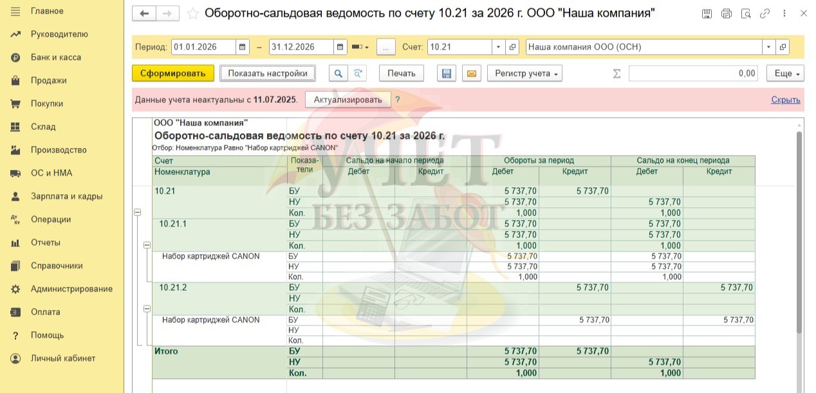Click the printer icon in the title bar

tap(727, 14)
